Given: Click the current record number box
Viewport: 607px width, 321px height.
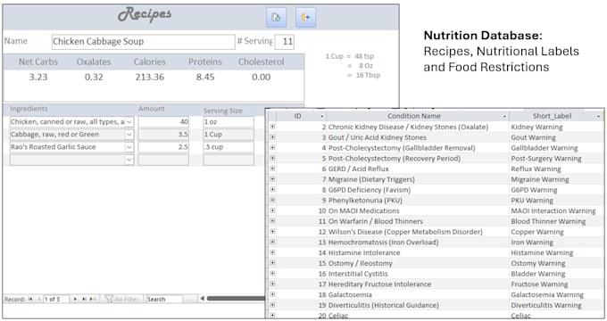Looking at the screenshot, I should [x=56, y=299].
